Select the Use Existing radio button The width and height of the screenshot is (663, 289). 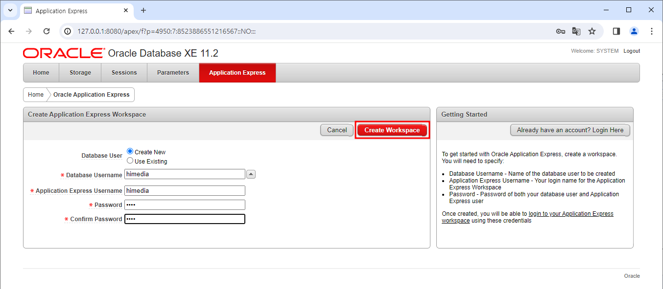coord(130,161)
